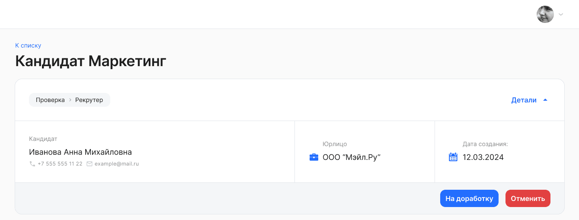This screenshot has width=579, height=220.
Task: Click the creation date 12.03.2024
Action: point(483,157)
